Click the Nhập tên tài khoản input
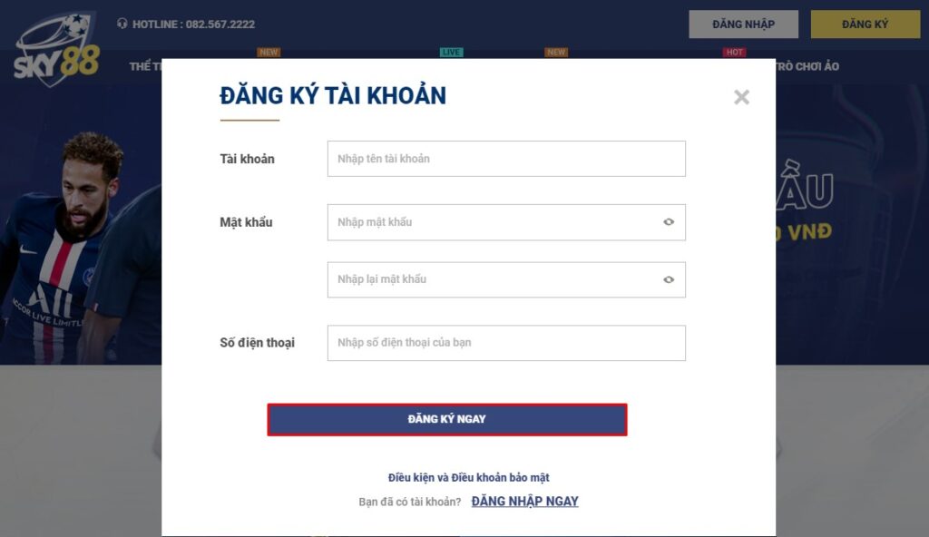929x537 pixels. click(x=506, y=159)
